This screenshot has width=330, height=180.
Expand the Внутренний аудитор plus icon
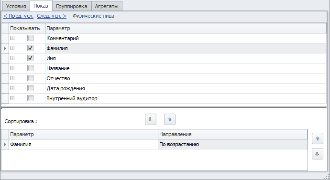tap(12, 98)
